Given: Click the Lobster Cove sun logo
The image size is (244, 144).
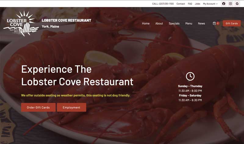Looking at the screenshot, I should [21, 23].
